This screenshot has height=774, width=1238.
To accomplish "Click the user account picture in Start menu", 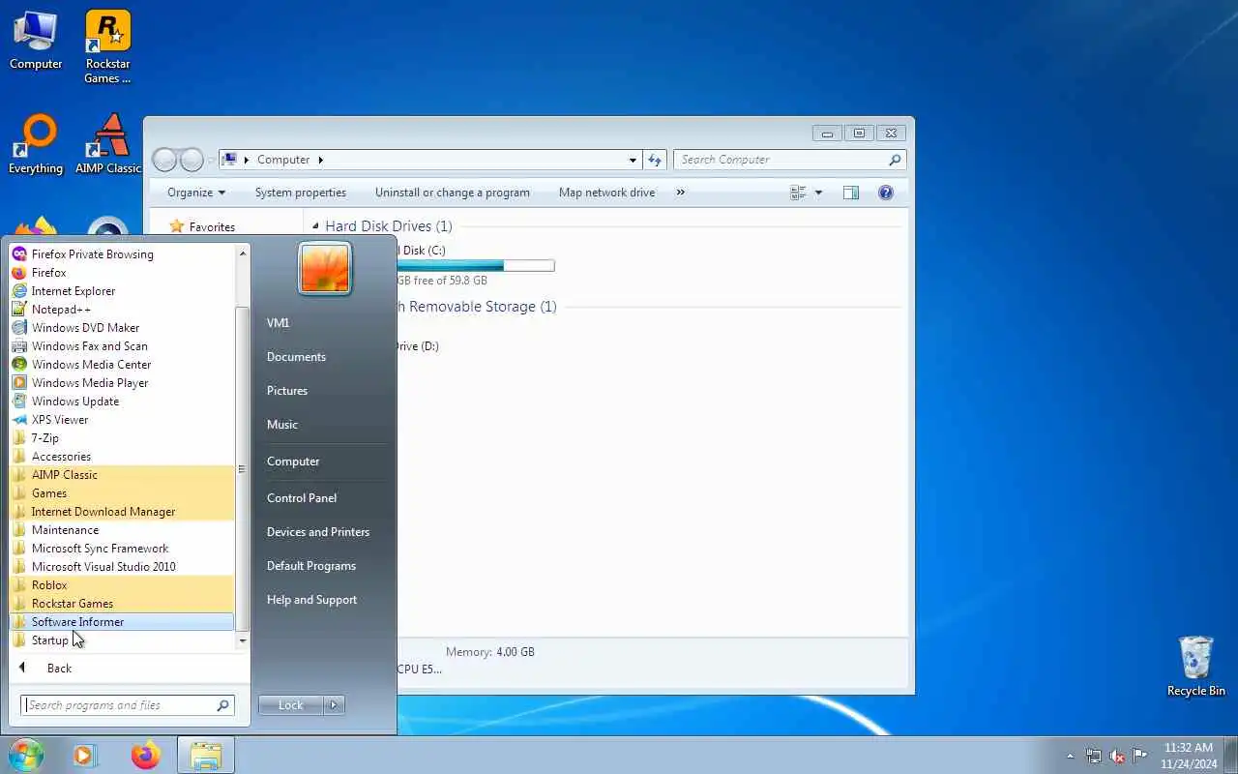I will [325, 268].
